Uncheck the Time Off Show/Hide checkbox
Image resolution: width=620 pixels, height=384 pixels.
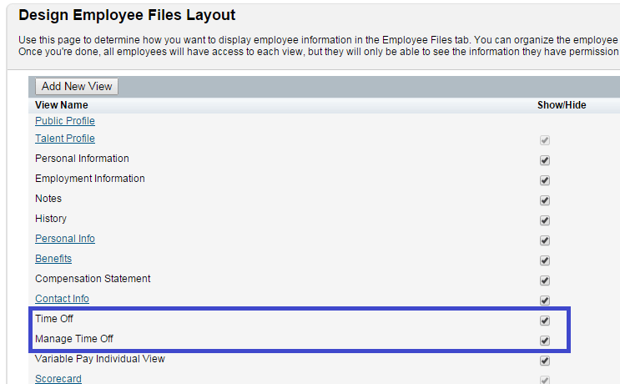coord(545,321)
